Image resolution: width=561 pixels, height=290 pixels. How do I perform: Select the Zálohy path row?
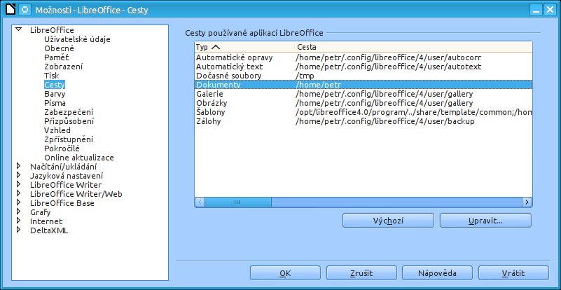[x=363, y=121]
